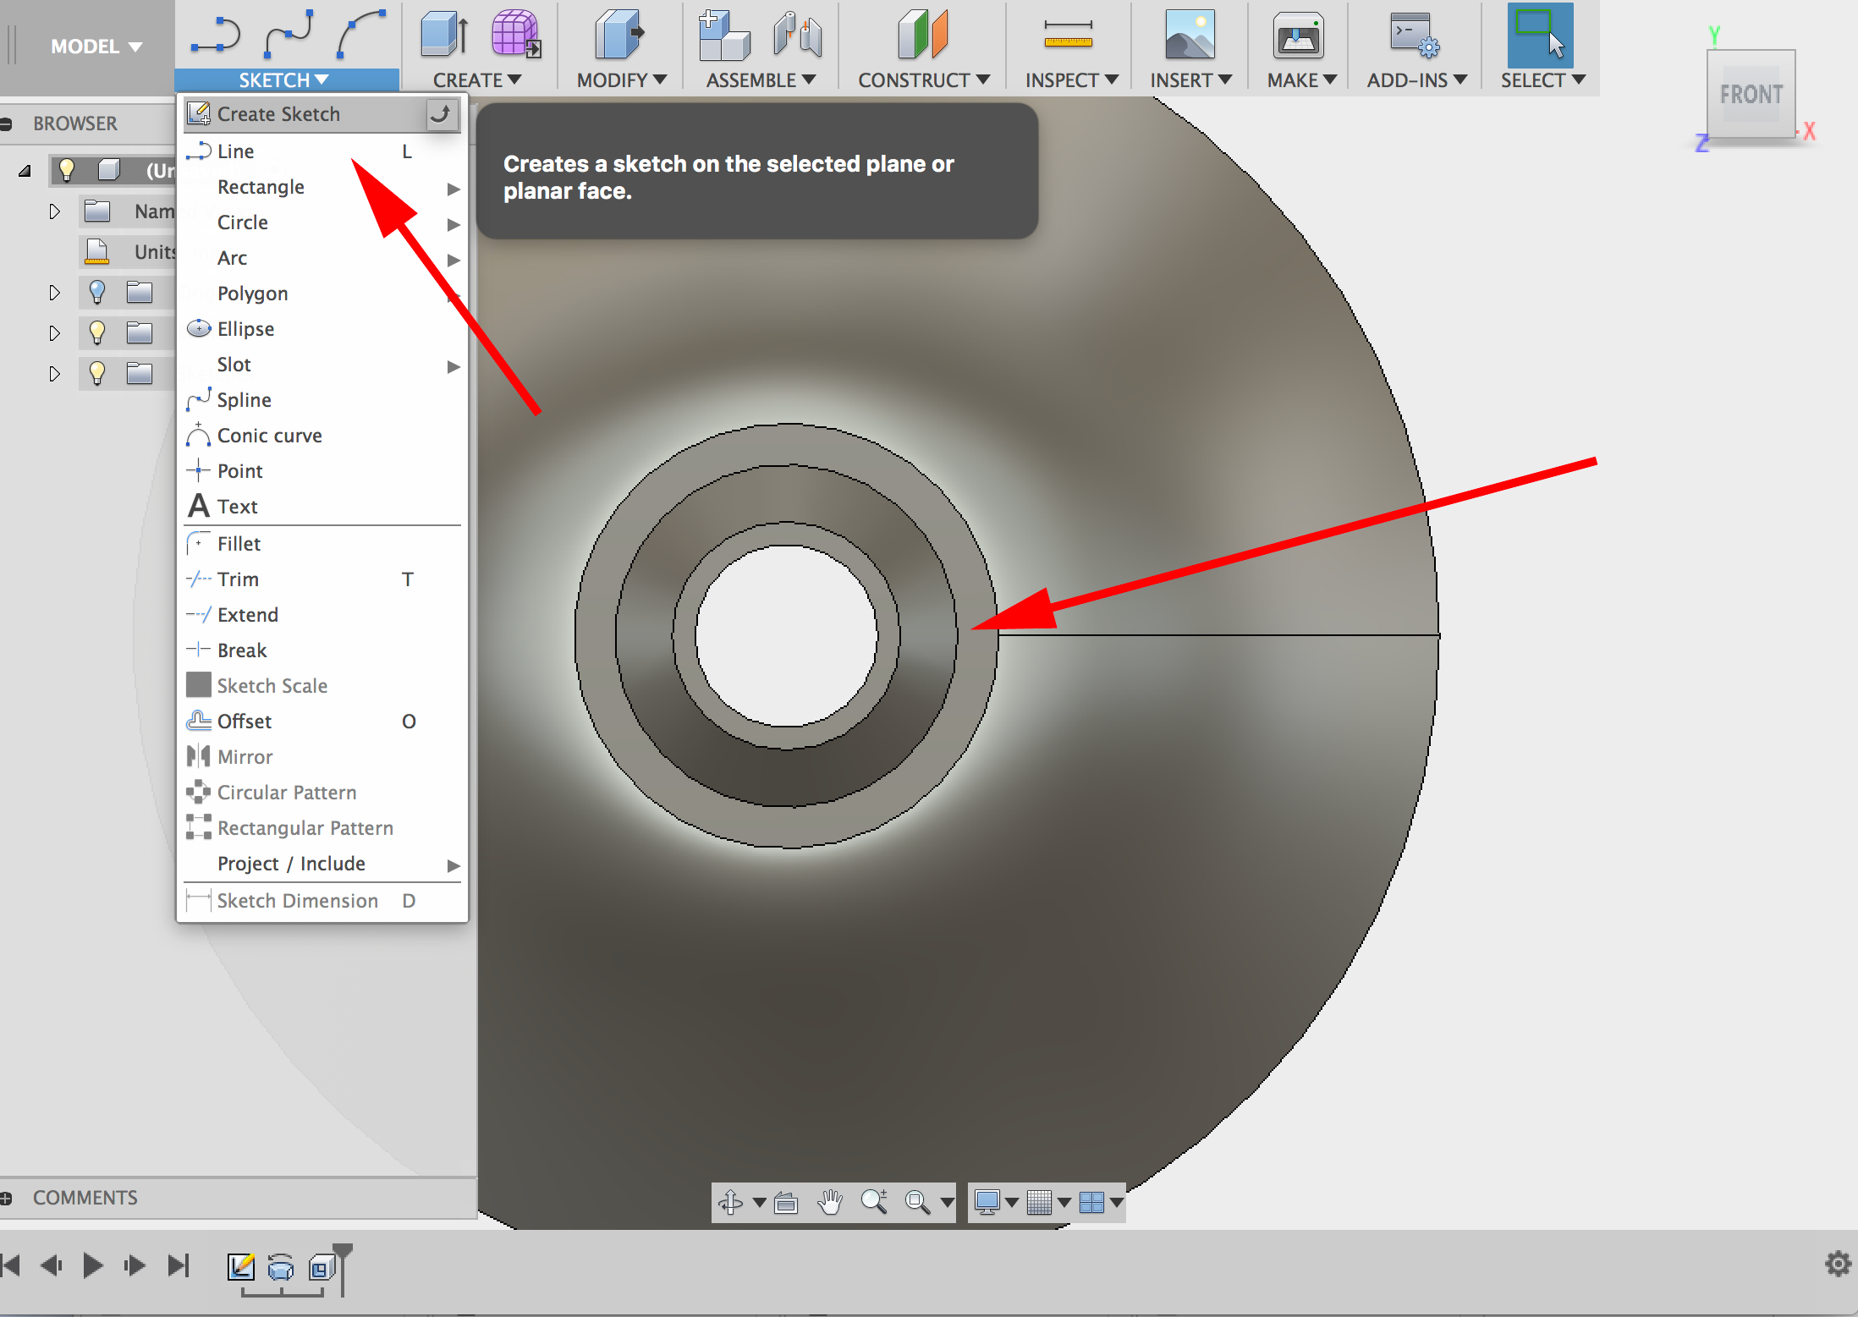Image resolution: width=1858 pixels, height=1317 pixels.
Task: Choose Trim in the Sketch menu
Action: click(x=322, y=579)
